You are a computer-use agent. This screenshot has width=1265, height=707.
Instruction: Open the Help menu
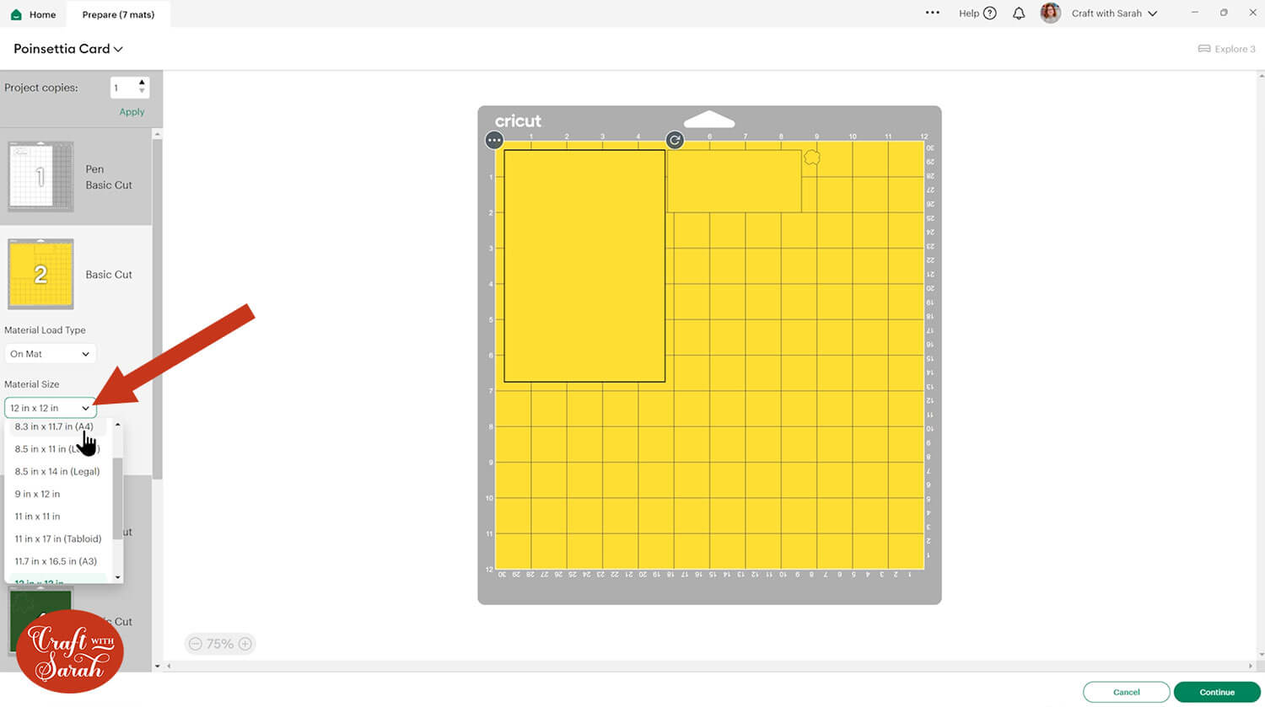[977, 13]
